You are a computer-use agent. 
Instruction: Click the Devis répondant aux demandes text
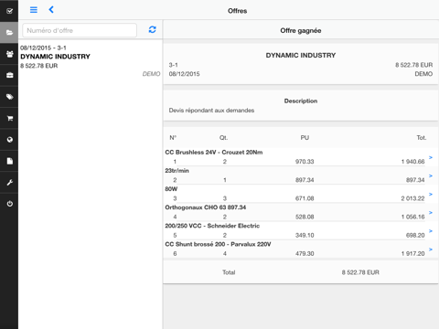211,111
